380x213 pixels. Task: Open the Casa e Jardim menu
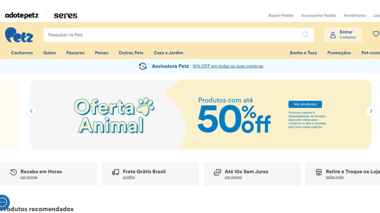click(x=168, y=53)
